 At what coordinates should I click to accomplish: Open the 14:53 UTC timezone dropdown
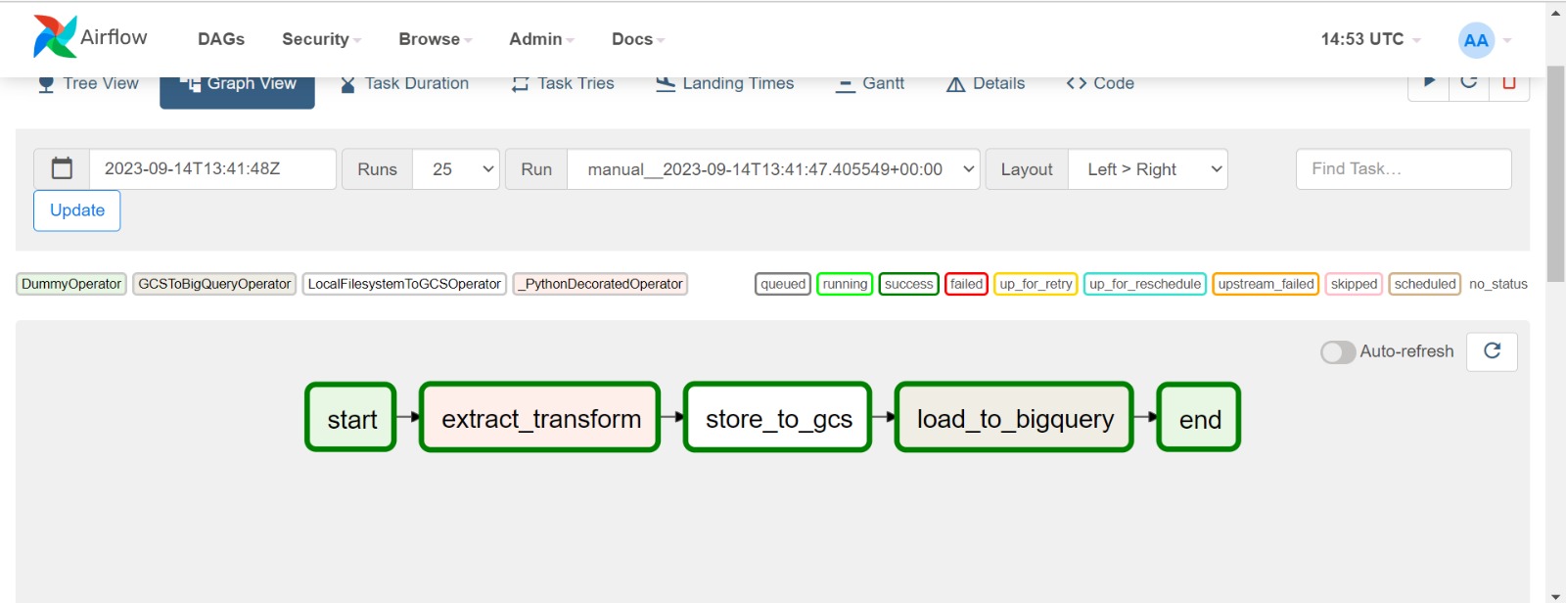(1370, 39)
